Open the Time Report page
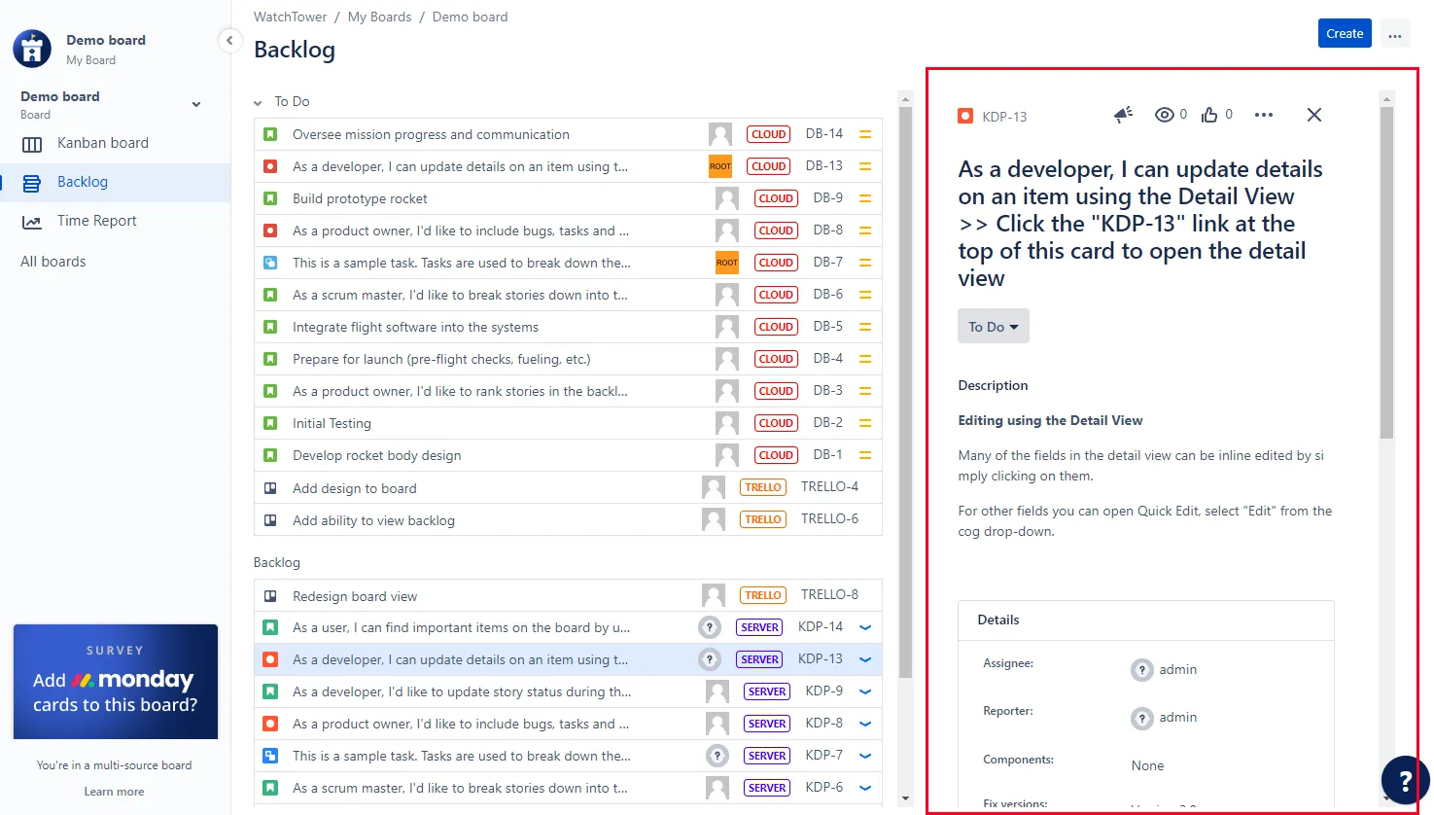This screenshot has width=1434, height=815. pos(97,221)
